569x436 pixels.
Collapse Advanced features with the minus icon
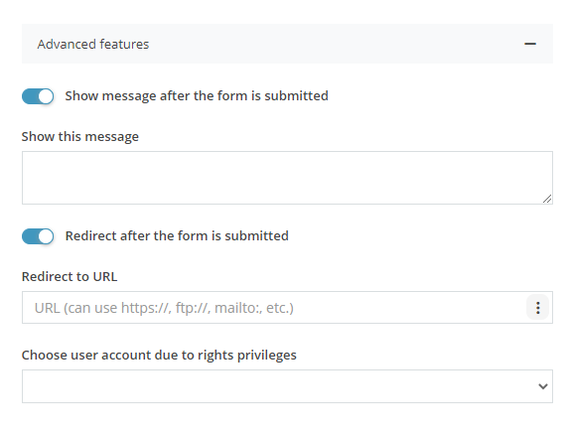tap(530, 44)
